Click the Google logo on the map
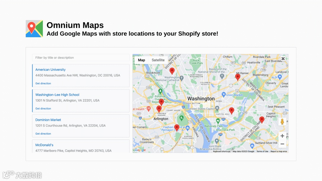This screenshot has height=181, width=322. pyautogui.click(x=140, y=150)
